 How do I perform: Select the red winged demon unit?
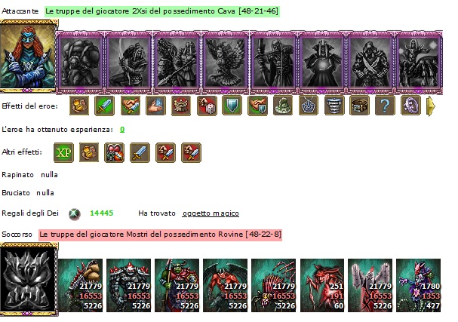click(225, 285)
